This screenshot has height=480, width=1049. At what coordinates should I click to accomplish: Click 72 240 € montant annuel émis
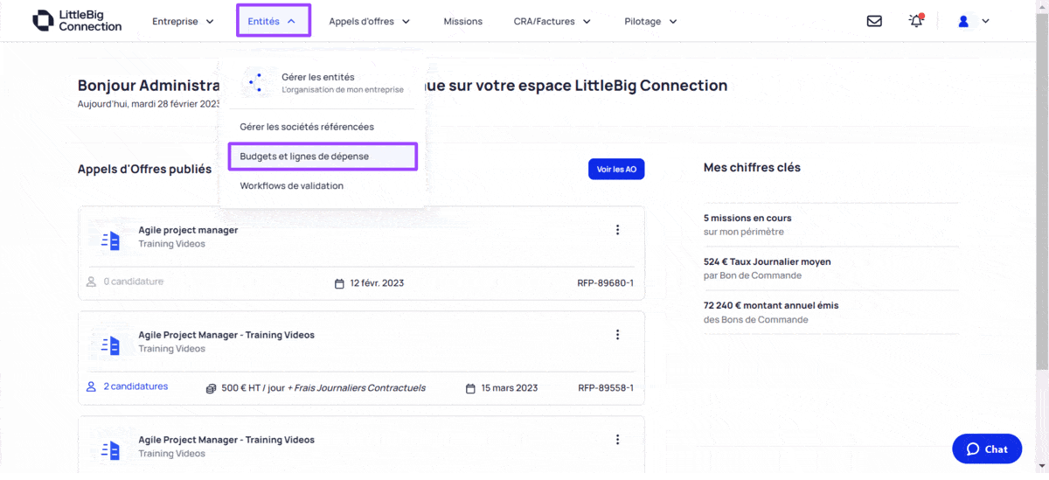[x=771, y=305]
